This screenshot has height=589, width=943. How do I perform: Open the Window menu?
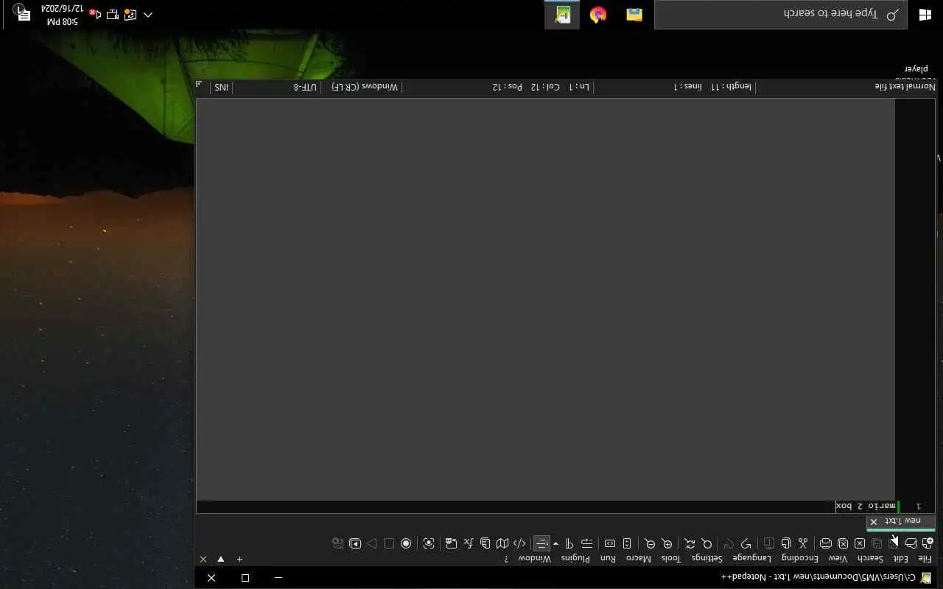tap(535, 558)
